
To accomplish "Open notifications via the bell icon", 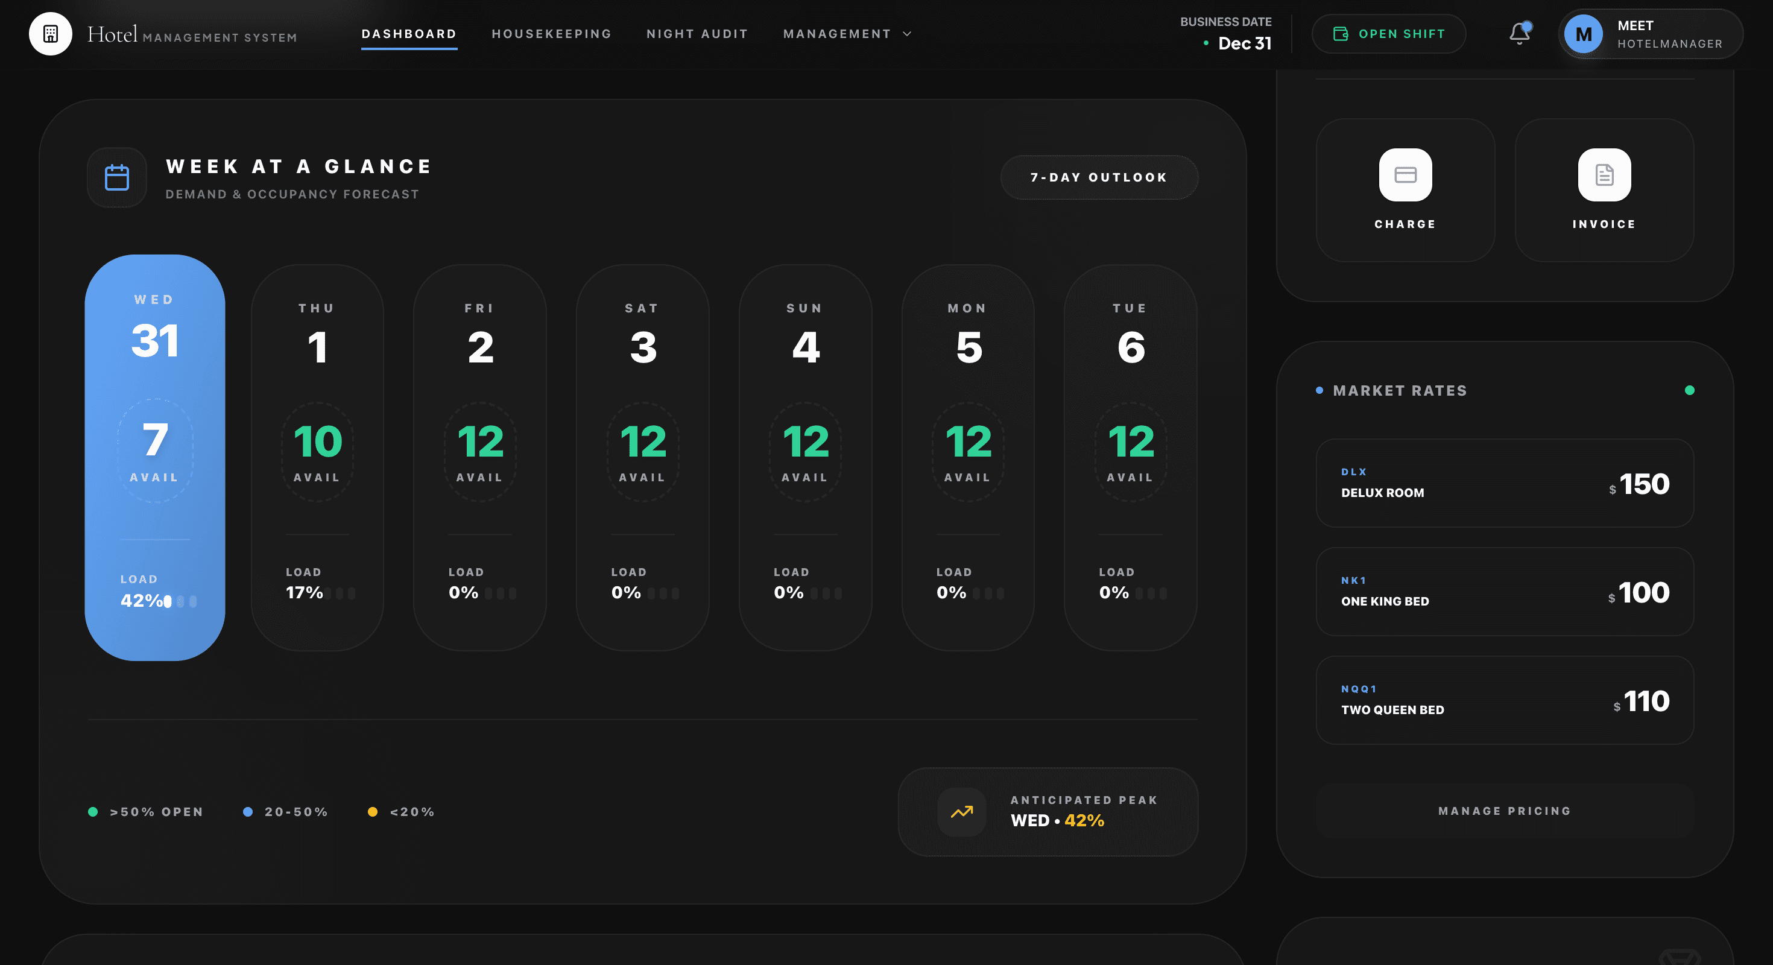I will click(x=1519, y=33).
